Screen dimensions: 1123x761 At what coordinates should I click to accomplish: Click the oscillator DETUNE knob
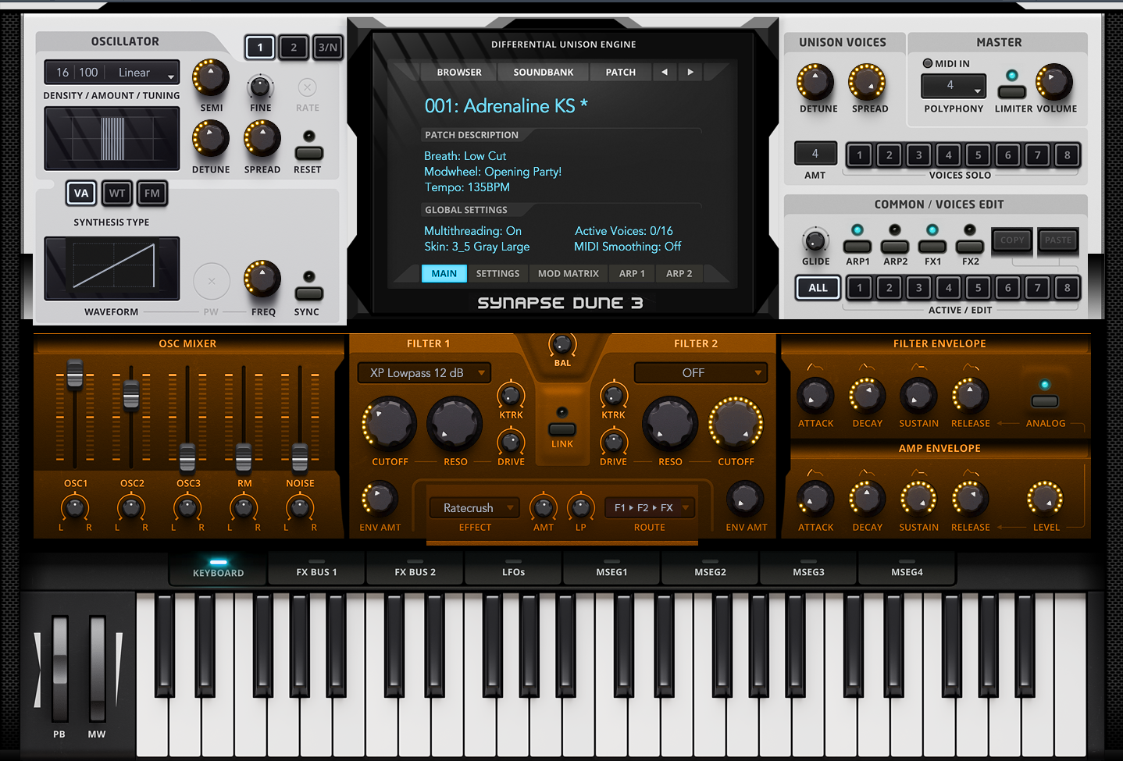pyautogui.click(x=211, y=140)
